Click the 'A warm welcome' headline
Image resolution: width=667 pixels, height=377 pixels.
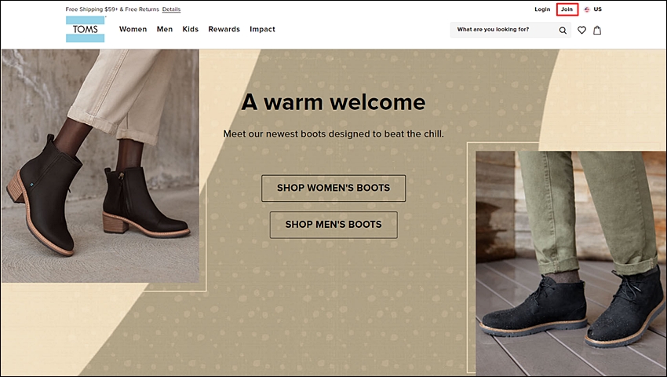point(333,102)
